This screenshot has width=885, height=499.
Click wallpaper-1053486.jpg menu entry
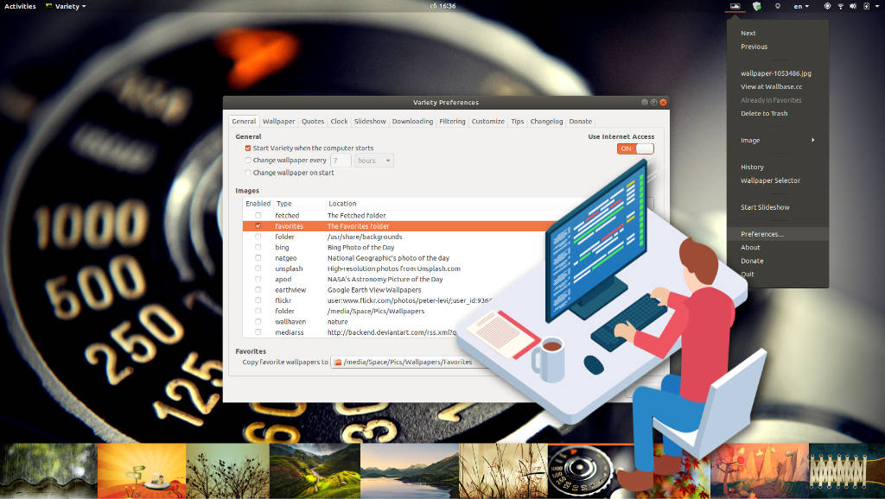point(775,73)
